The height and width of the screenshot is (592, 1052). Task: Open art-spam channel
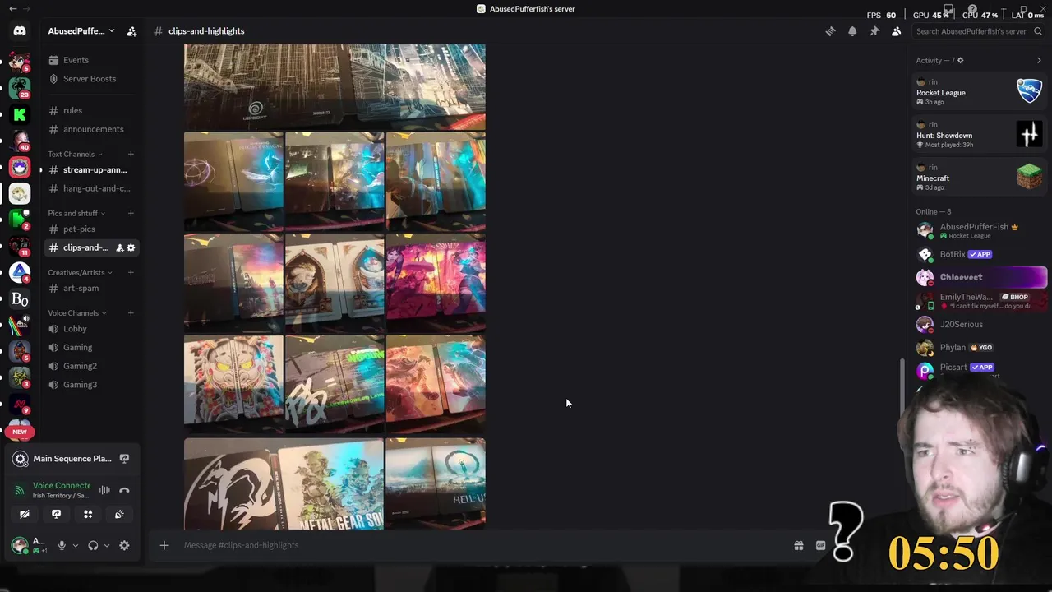(x=91, y=288)
